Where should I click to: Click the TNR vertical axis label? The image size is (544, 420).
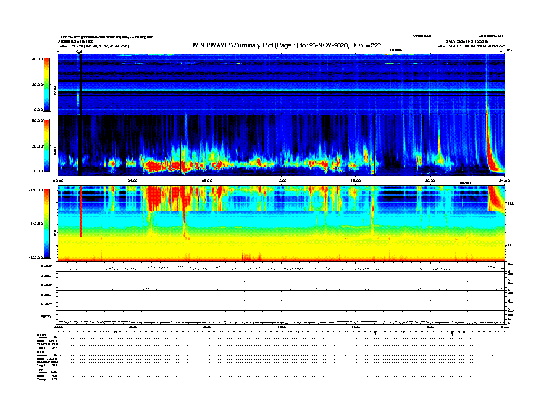pos(54,235)
